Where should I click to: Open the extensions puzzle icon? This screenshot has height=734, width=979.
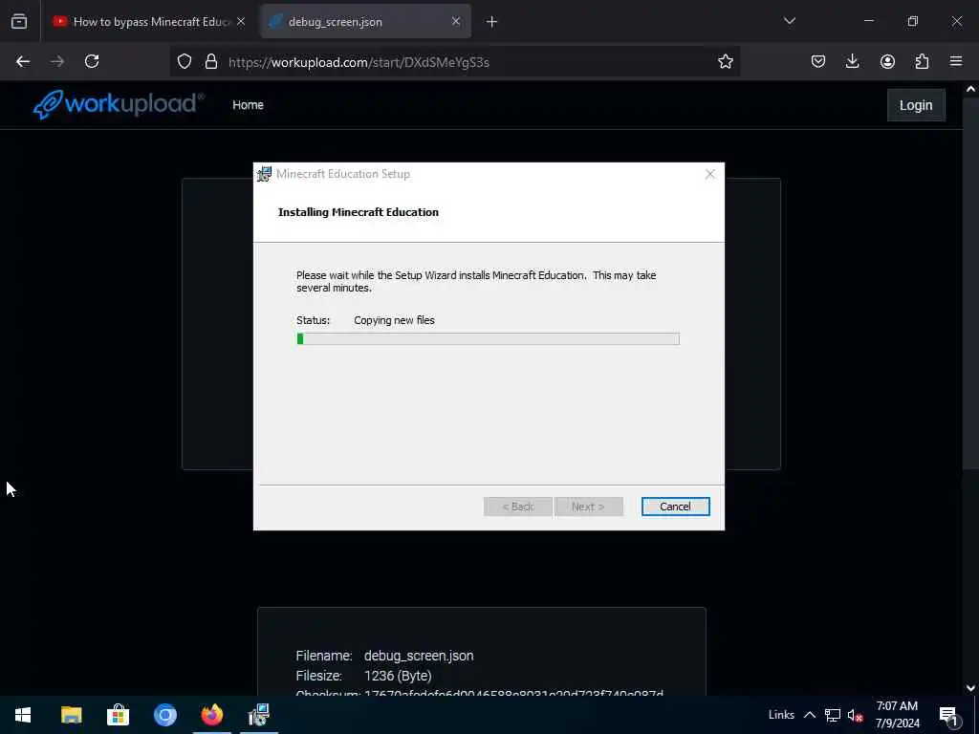pos(922,61)
